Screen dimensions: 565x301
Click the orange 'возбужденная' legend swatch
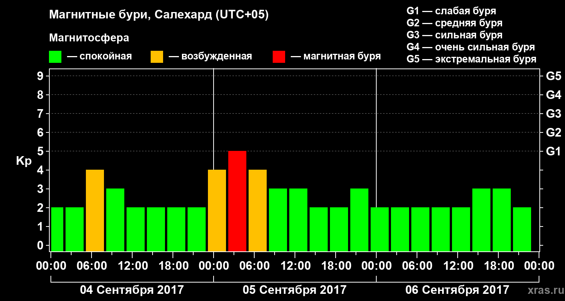tap(157, 56)
